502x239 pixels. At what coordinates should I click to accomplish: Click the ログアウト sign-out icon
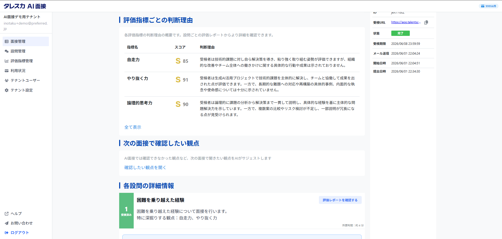pyautogui.click(x=7, y=233)
